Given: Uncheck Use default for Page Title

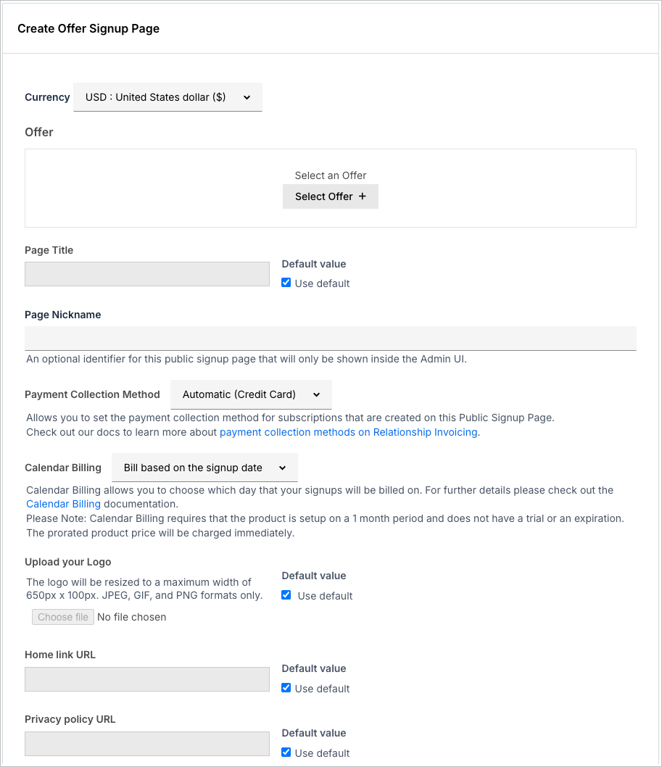Looking at the screenshot, I should pyautogui.click(x=286, y=283).
